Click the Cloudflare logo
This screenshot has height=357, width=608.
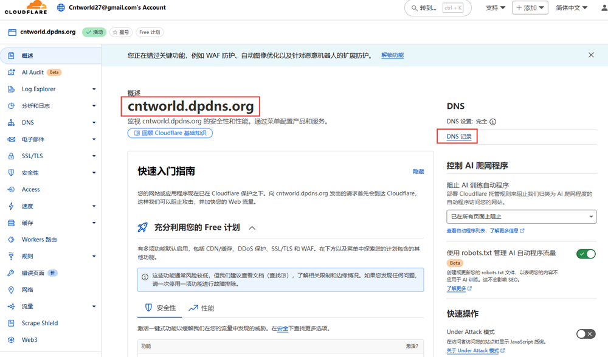[x=26, y=7]
